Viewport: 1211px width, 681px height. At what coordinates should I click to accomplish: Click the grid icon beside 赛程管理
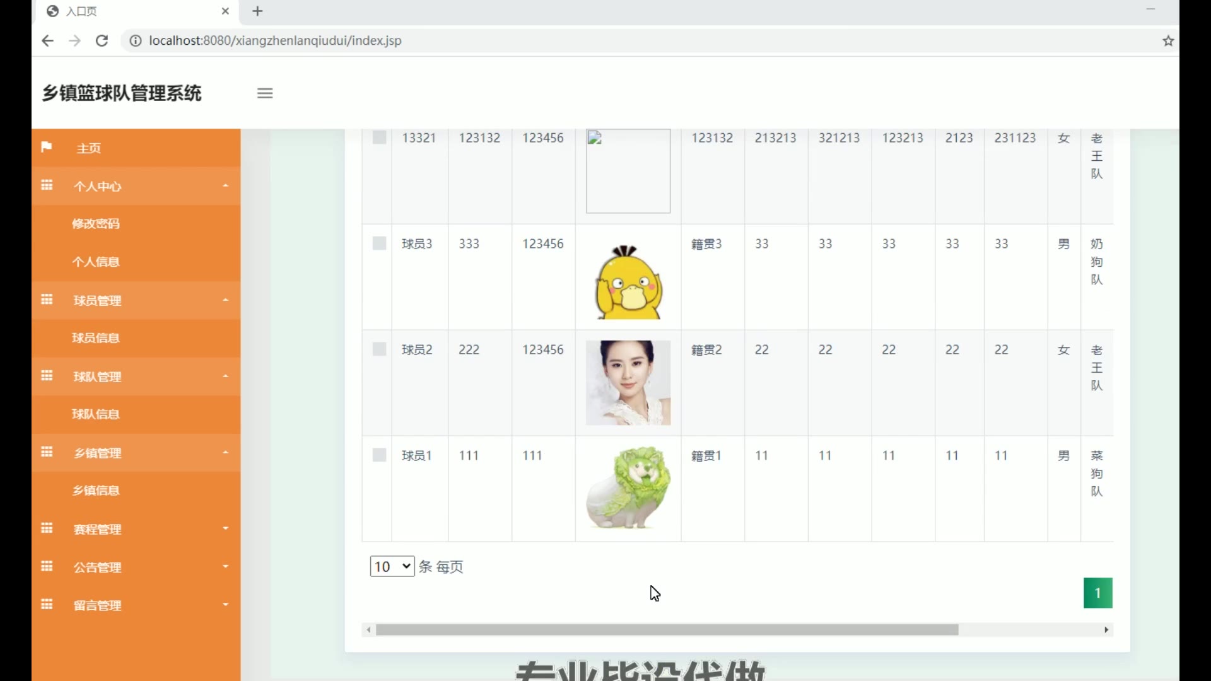47,528
